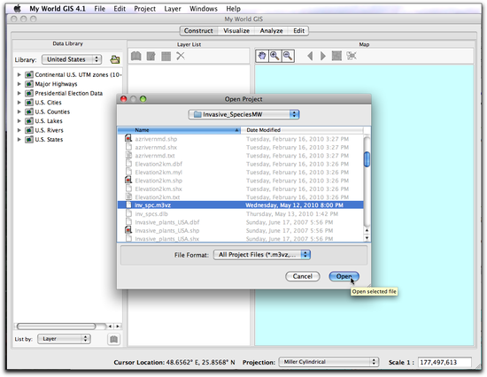
Task: Click the file list scroll down arrow
Action: [367, 238]
